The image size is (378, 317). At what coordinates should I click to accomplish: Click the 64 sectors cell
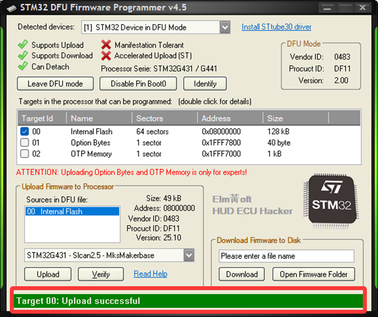pos(152,132)
